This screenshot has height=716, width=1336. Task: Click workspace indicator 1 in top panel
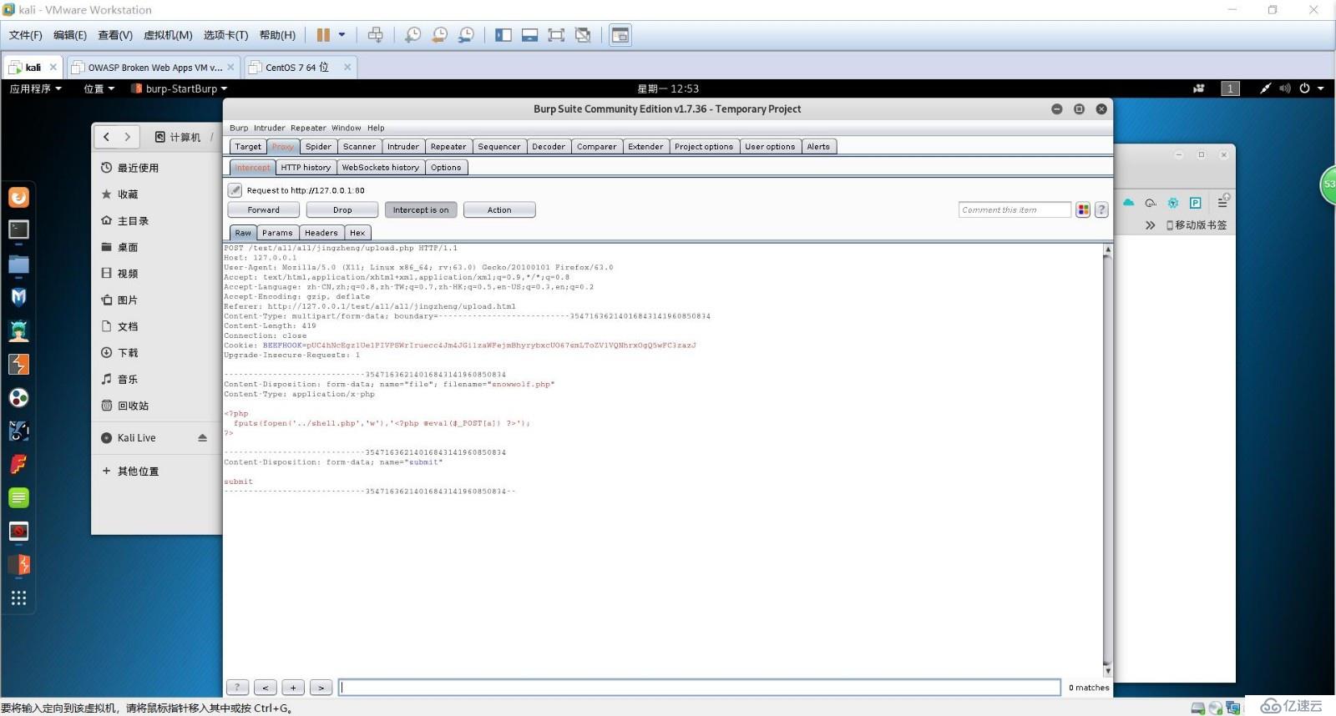tap(1230, 88)
